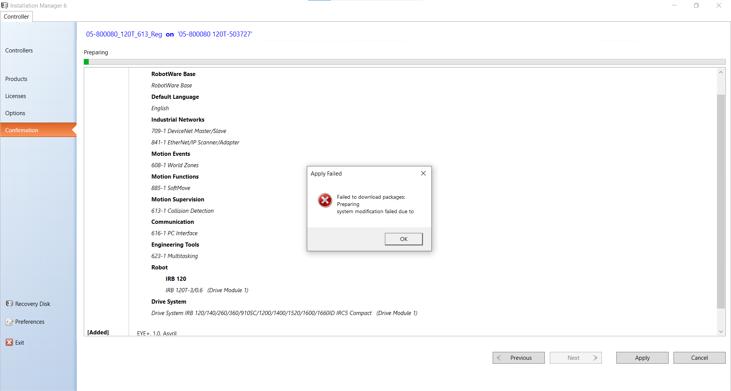Click the 'Failed to download packages:' message
The width and height of the screenshot is (731, 391).
[371, 197]
